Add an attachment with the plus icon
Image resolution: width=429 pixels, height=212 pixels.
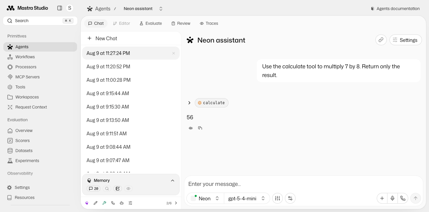[382, 198]
